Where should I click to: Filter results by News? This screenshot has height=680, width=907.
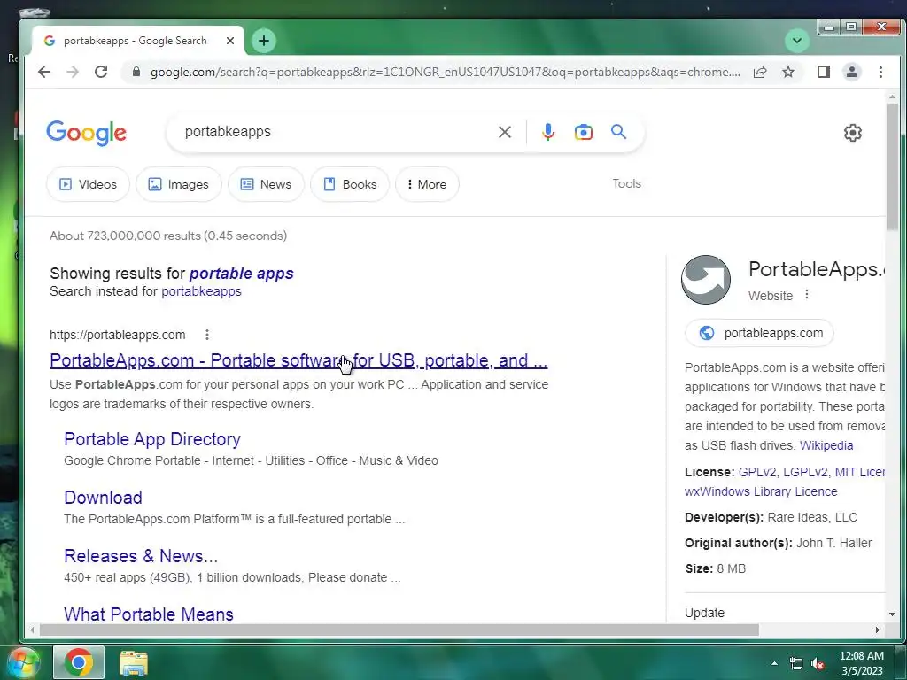pyautogui.click(x=266, y=184)
